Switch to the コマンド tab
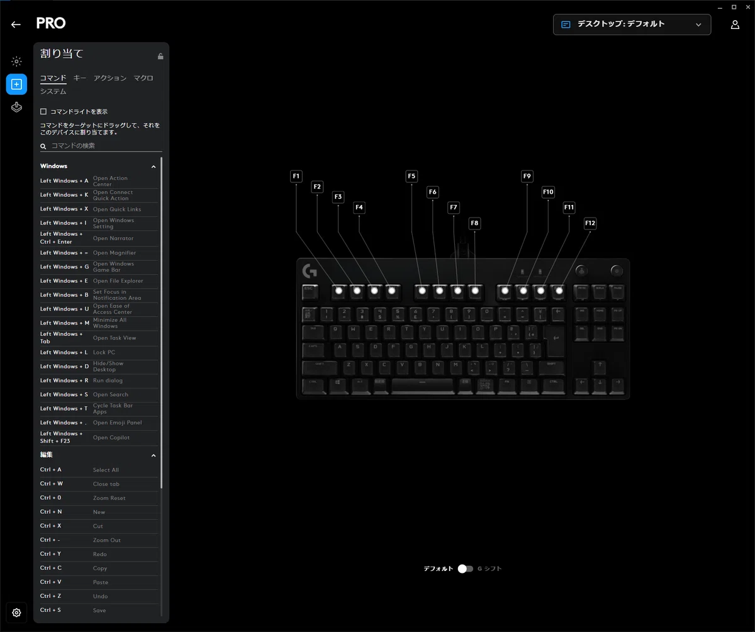 click(53, 79)
